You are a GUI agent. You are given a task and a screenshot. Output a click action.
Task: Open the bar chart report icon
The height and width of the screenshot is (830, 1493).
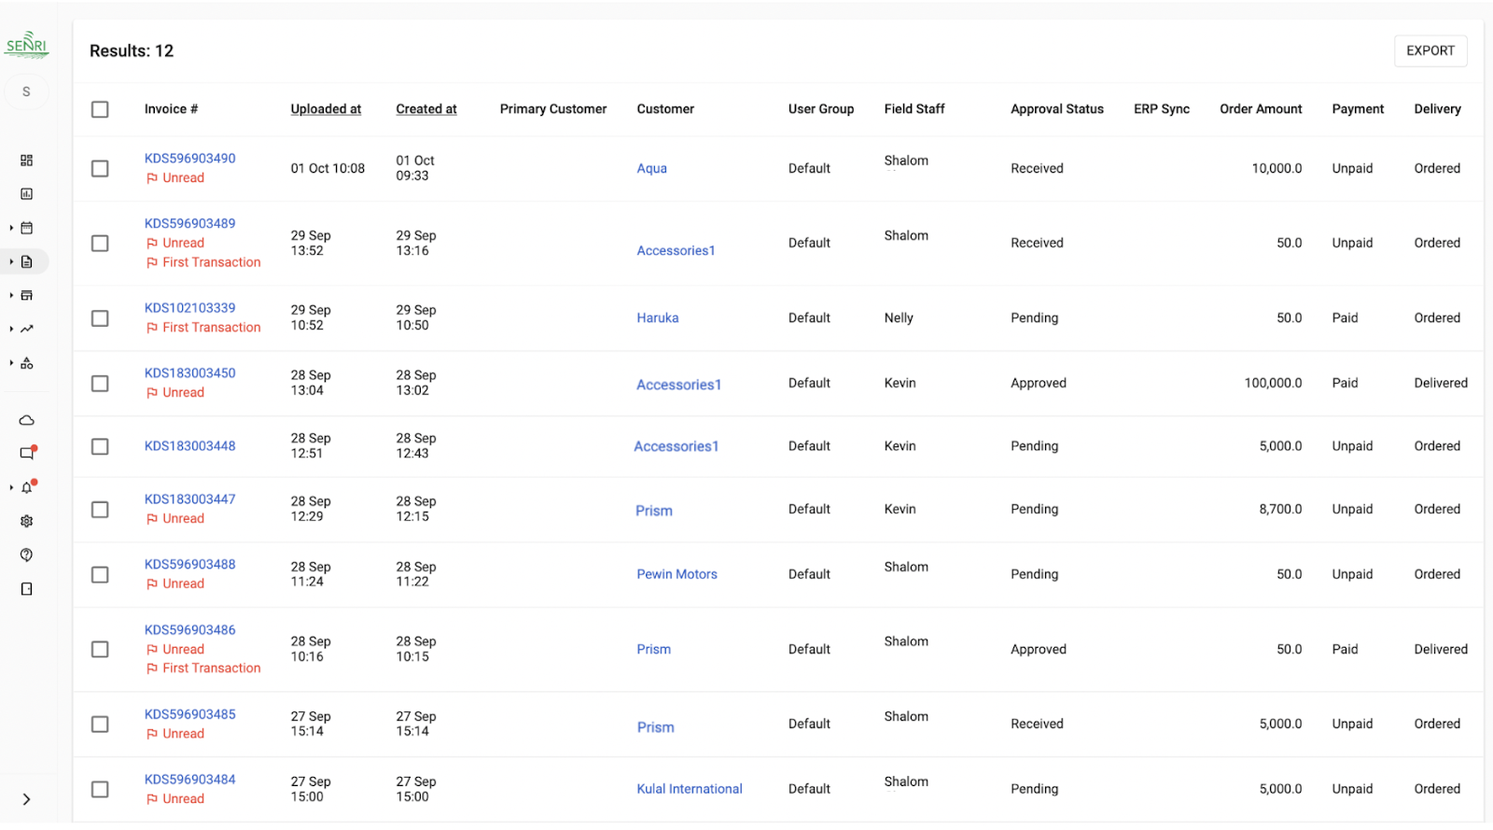[26, 194]
